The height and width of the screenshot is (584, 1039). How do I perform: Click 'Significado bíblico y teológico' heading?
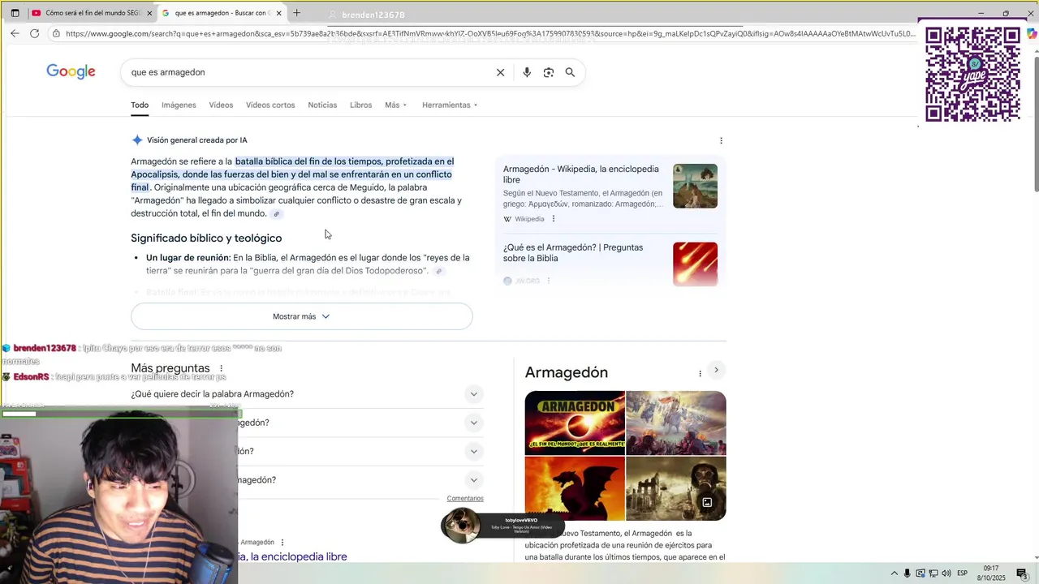206,238
